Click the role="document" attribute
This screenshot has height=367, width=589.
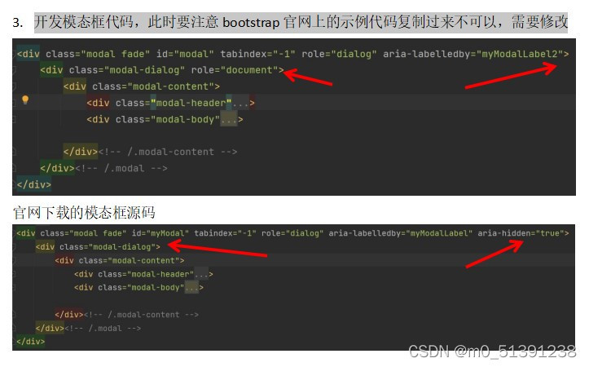pos(235,70)
